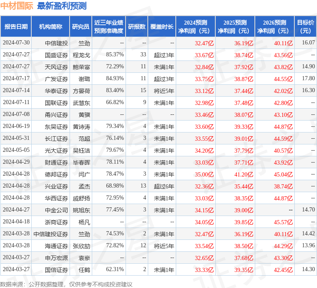Select researcher 黄诗涛
Image resolution: width=317 pixels, height=288 pixels.
point(81,127)
